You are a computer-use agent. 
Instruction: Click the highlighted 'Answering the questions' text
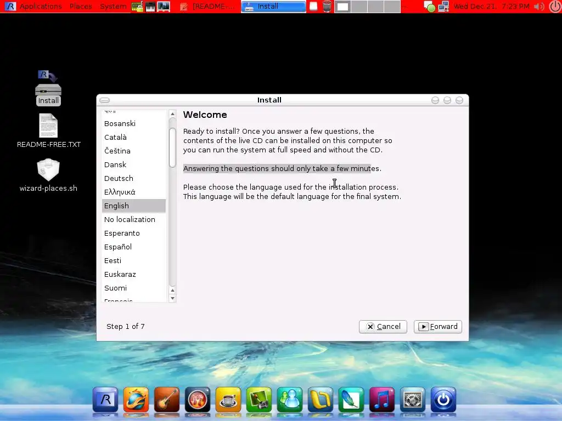point(282,169)
